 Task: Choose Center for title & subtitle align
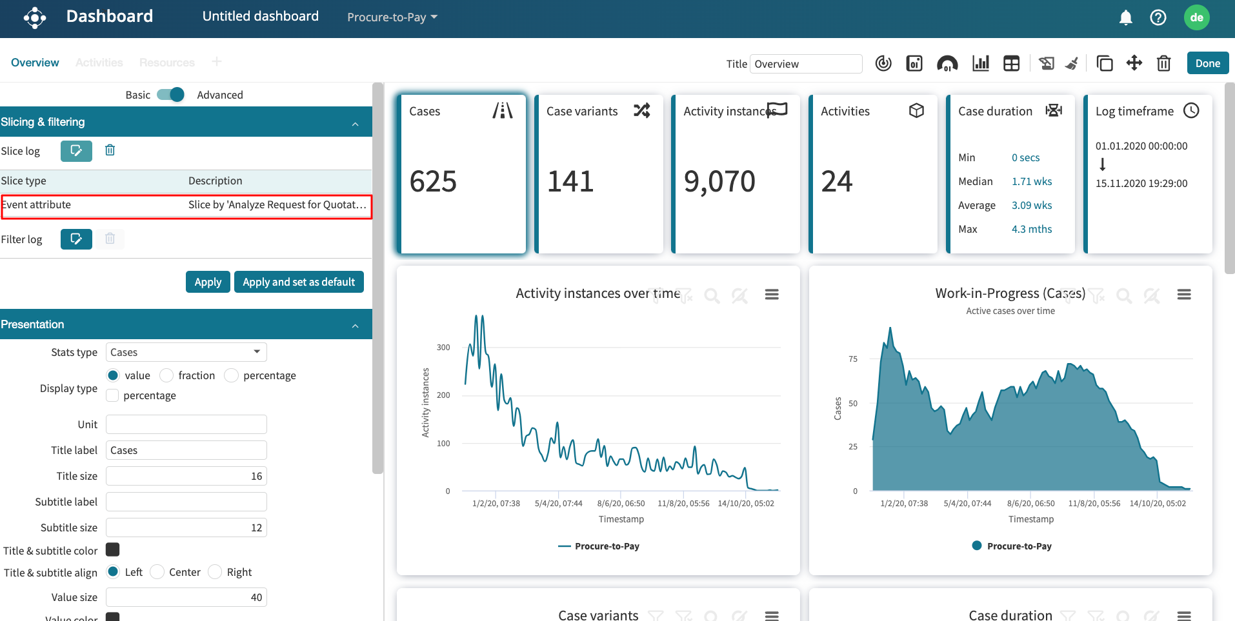[157, 572]
